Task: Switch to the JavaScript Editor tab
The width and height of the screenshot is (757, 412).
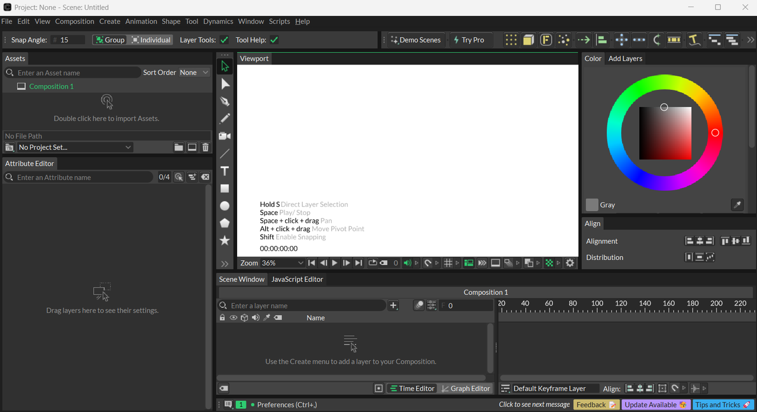Action: [x=297, y=279]
